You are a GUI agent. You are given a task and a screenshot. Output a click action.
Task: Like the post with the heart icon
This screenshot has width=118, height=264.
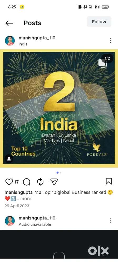click(x=9, y=182)
